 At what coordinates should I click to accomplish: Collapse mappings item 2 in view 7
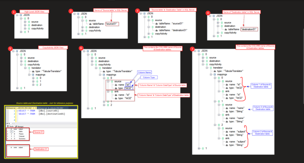pyautogui.click(x=215, y=125)
